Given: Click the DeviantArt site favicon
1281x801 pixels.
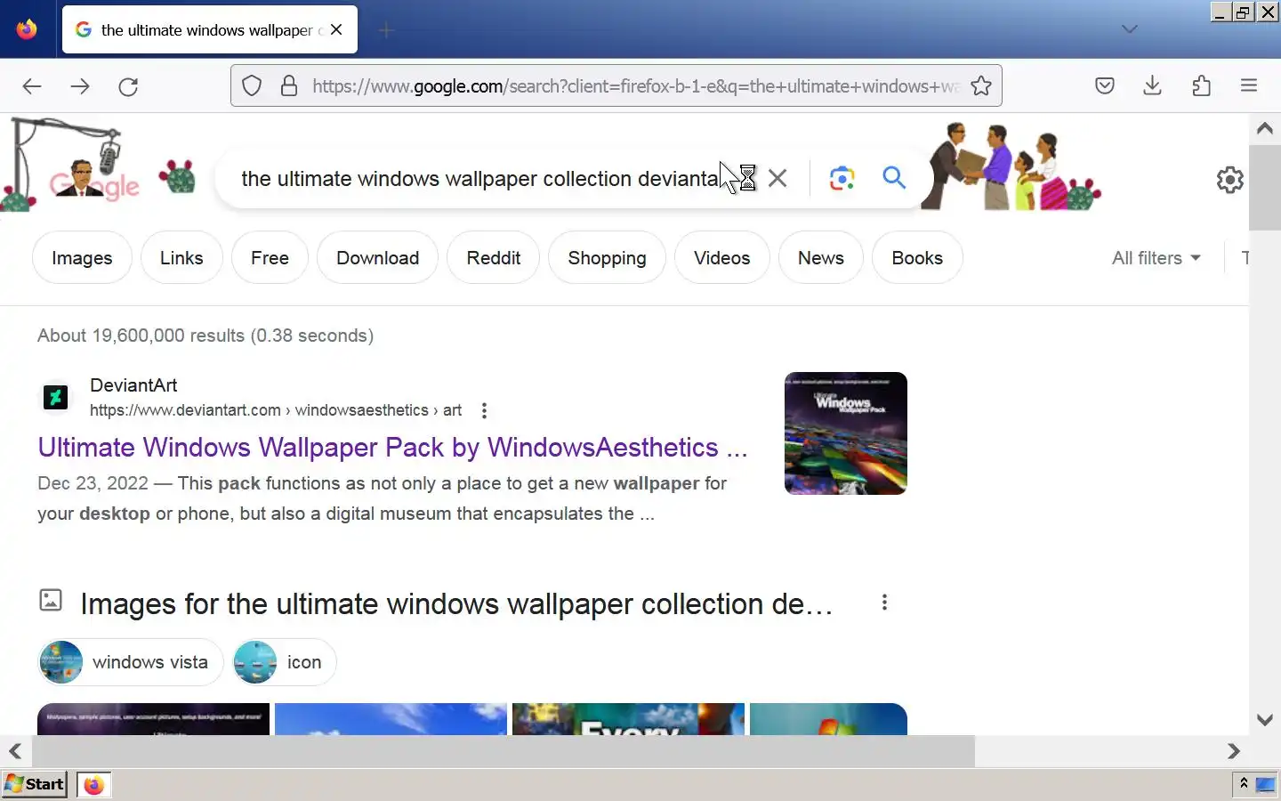Looking at the screenshot, I should 56,397.
